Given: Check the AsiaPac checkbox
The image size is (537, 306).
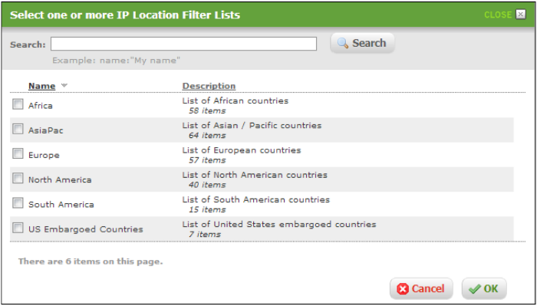Looking at the screenshot, I should [18, 129].
